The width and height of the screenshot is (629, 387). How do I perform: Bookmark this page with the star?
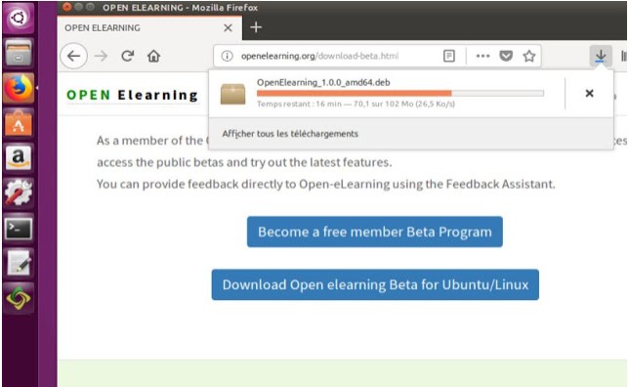(529, 56)
